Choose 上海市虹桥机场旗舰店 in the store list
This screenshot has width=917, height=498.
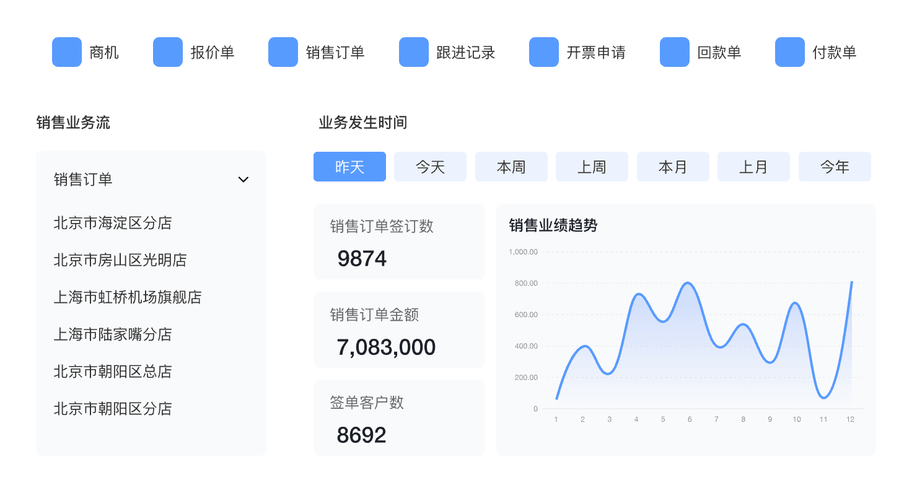[x=128, y=297]
